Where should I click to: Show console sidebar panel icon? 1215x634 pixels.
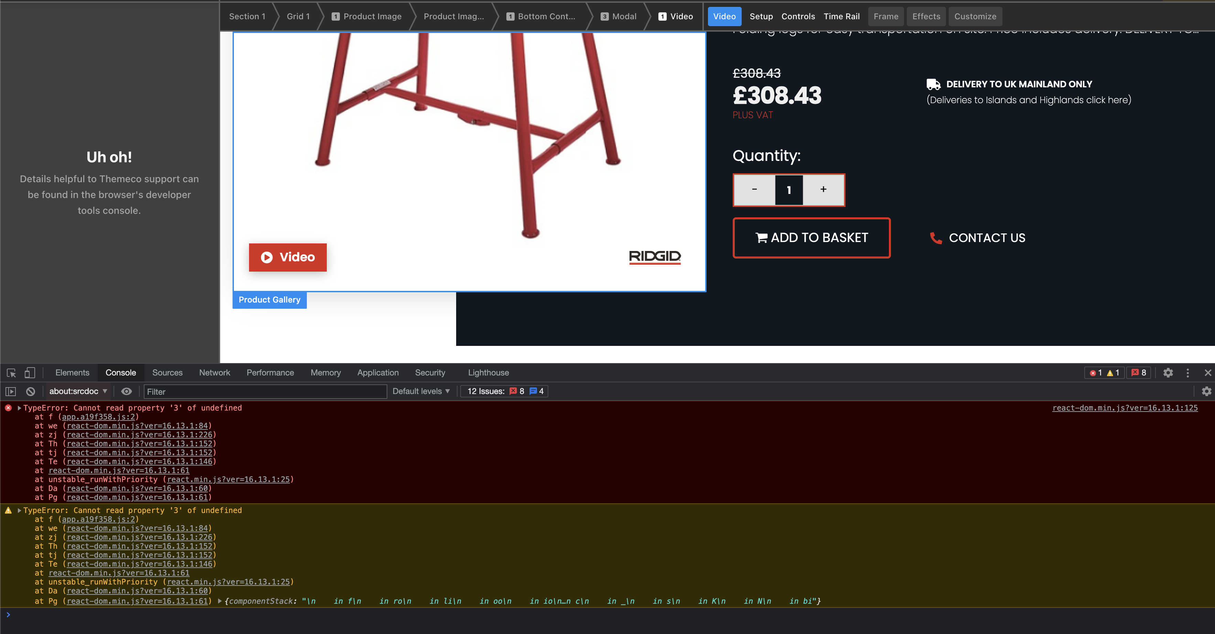pyautogui.click(x=10, y=391)
